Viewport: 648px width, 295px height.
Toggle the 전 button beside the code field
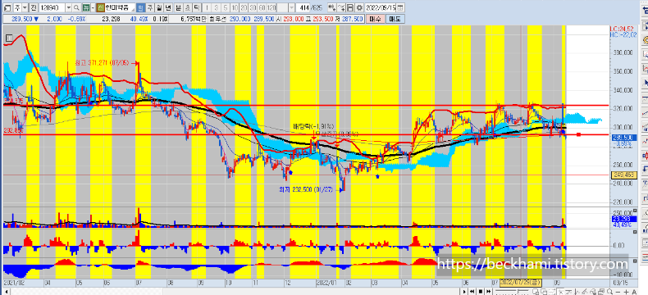(x=34, y=8)
